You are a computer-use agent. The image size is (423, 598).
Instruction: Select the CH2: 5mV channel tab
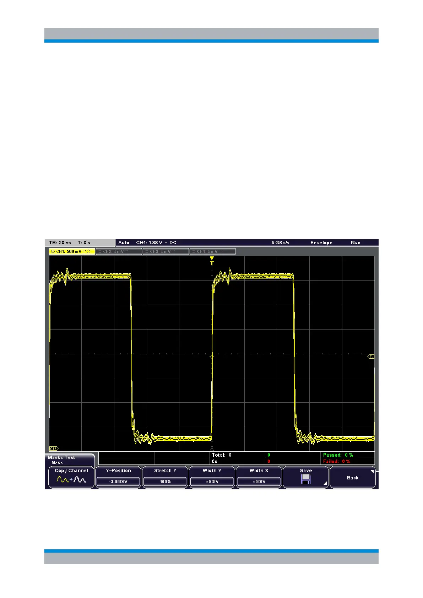pyautogui.click(x=119, y=251)
